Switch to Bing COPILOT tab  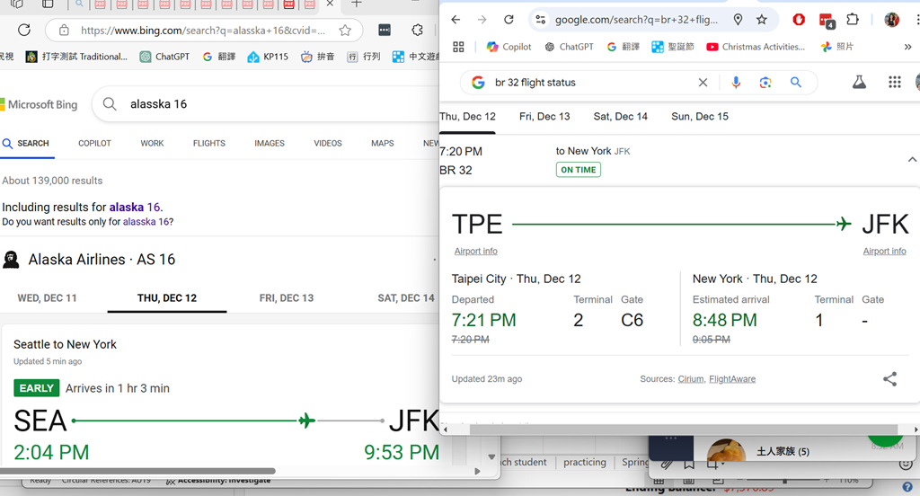(94, 143)
